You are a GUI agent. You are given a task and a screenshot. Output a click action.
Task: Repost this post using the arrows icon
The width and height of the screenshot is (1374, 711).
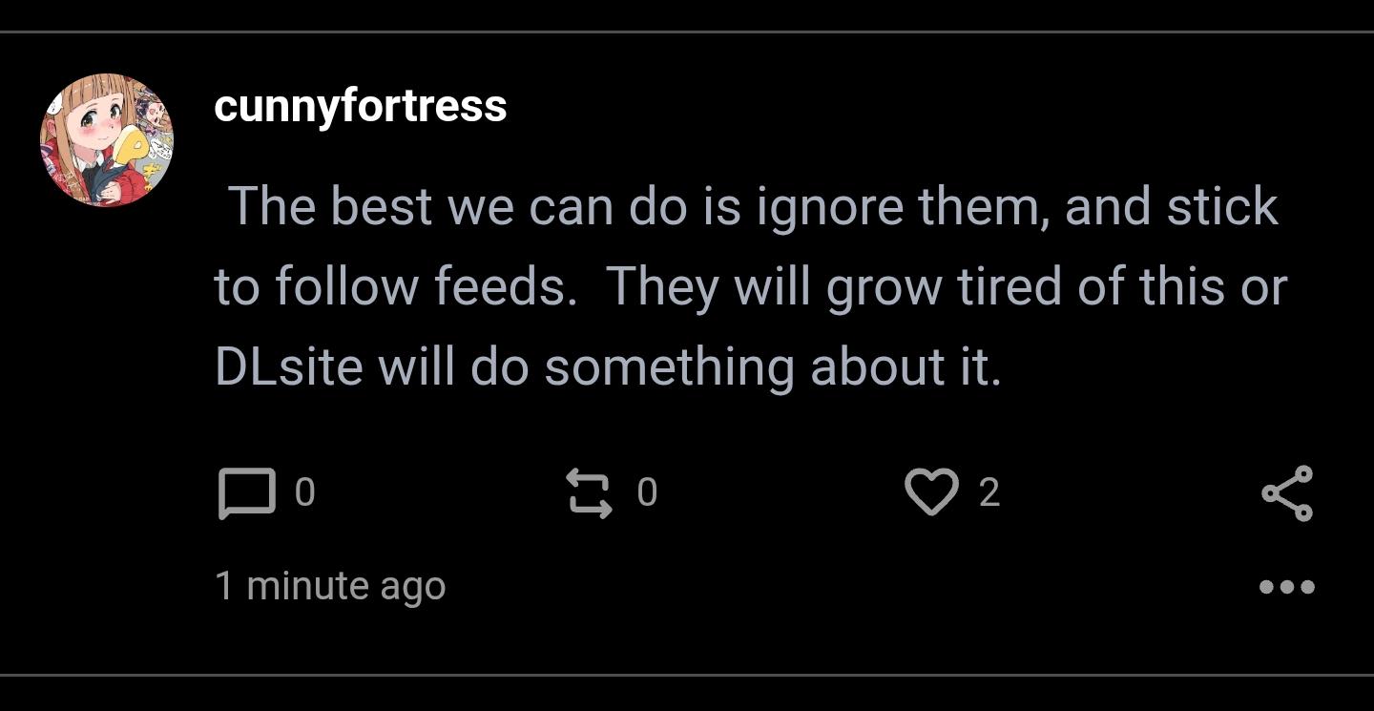pyautogui.click(x=590, y=492)
